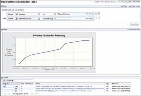Add a clause with the plus button in the Open Action Count row
Screen dimensions: 141x96
[x=99, y=18]
